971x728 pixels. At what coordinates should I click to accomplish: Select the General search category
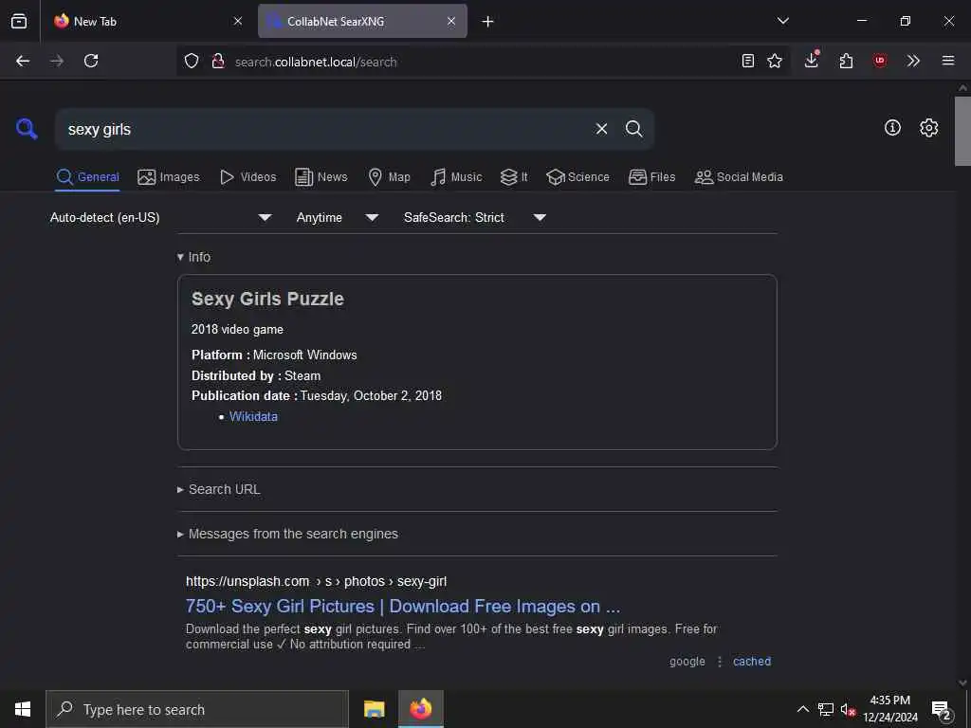(x=87, y=177)
